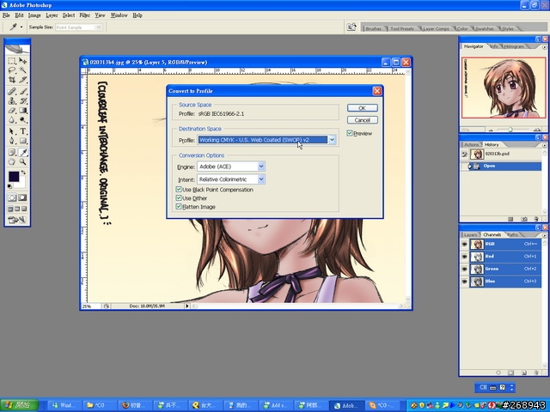Open the Navigator palette options menu arrow

[x=544, y=47]
